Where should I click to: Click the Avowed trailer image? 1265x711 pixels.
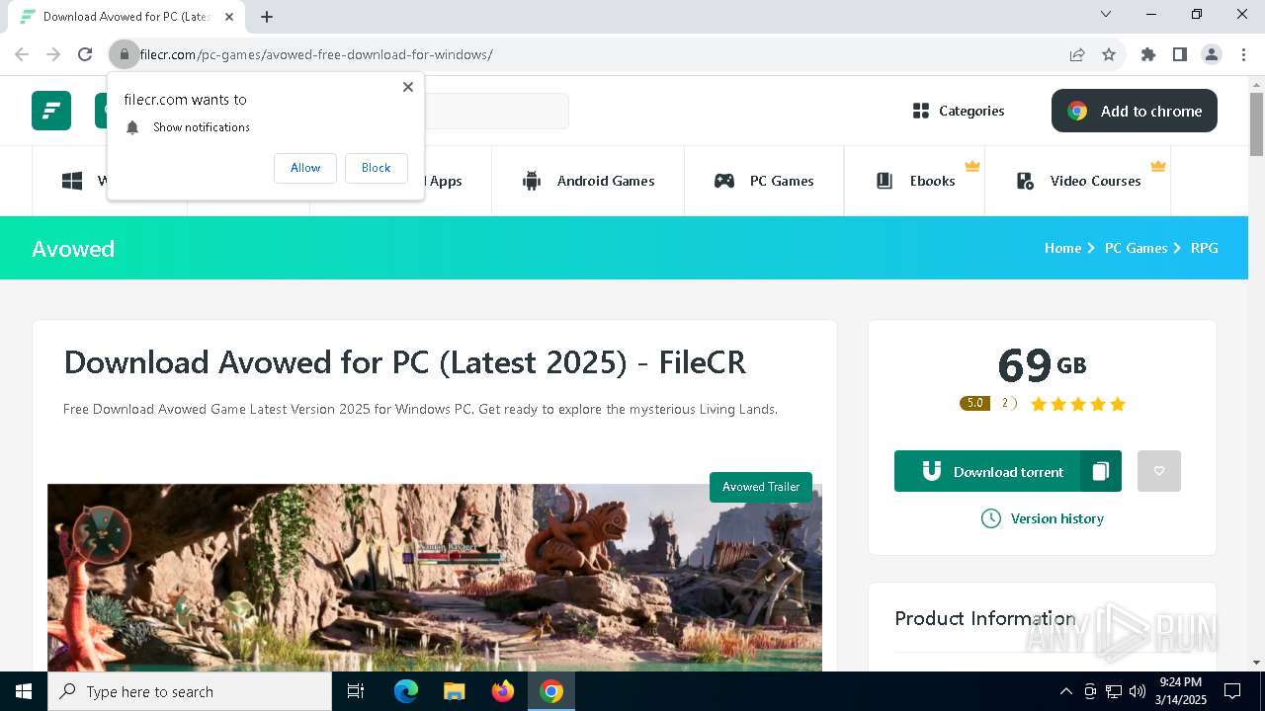435,578
